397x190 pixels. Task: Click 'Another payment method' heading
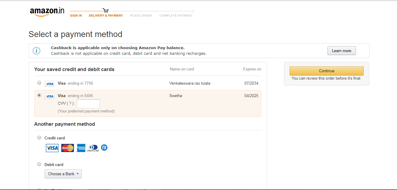point(64,124)
